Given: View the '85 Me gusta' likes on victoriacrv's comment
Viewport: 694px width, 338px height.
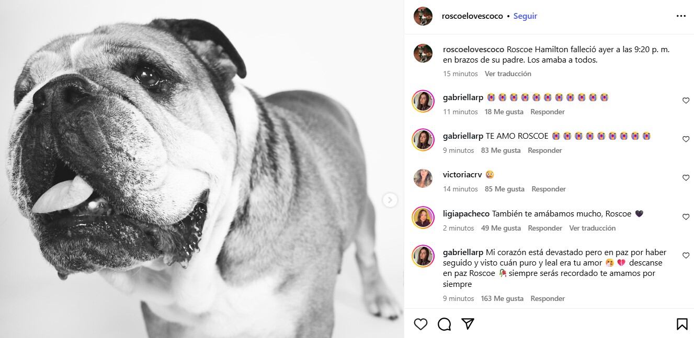Looking at the screenshot, I should coord(504,189).
